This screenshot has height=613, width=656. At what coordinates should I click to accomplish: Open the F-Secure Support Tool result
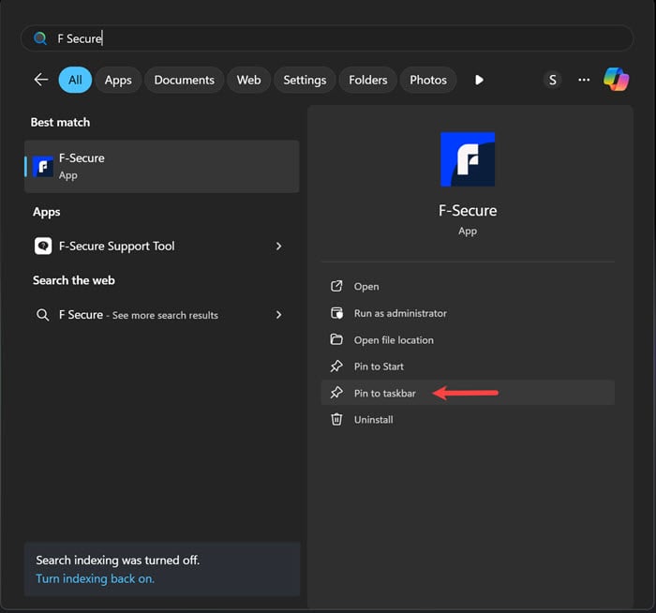(162, 246)
